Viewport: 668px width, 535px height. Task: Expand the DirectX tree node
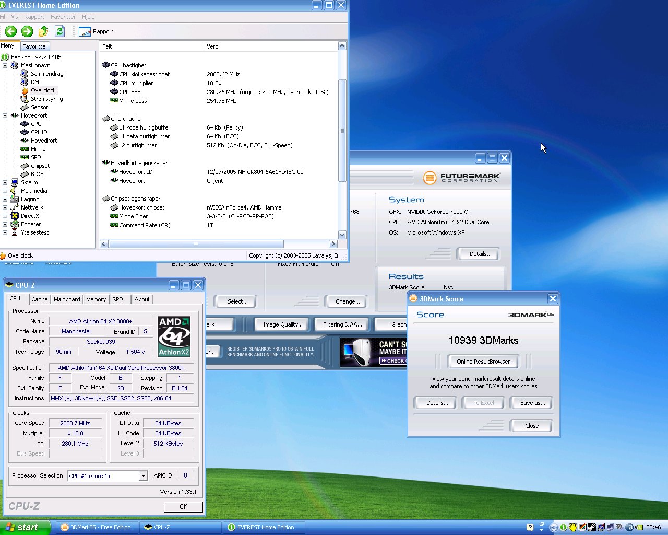[5, 216]
